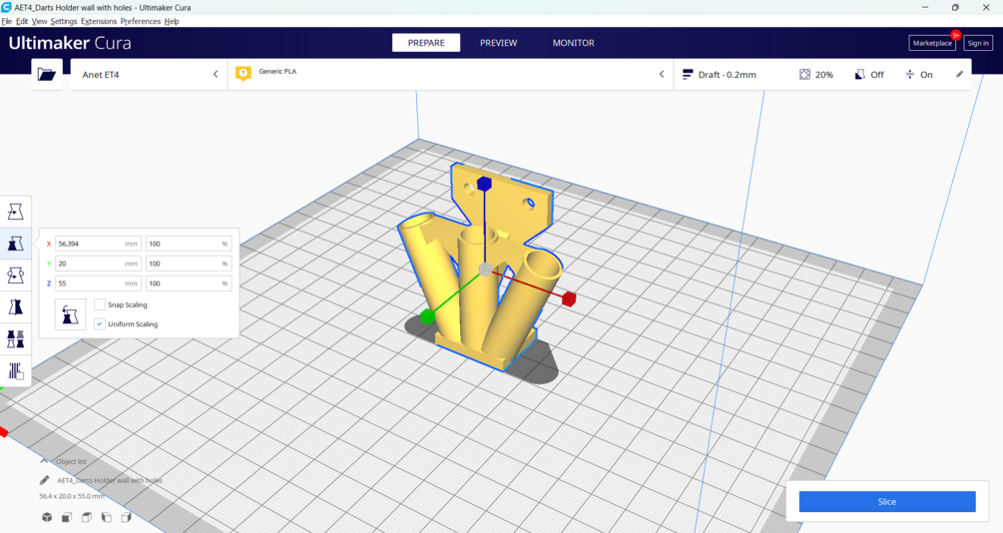Click the red X-axis scale handle

pos(569,298)
